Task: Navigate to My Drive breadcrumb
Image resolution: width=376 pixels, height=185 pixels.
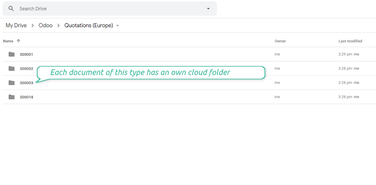Action: coord(16,25)
